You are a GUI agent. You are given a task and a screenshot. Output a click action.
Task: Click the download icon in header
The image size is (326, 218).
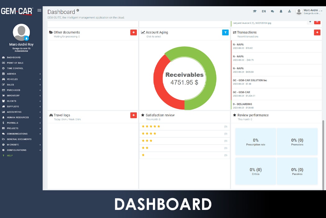[289, 11]
